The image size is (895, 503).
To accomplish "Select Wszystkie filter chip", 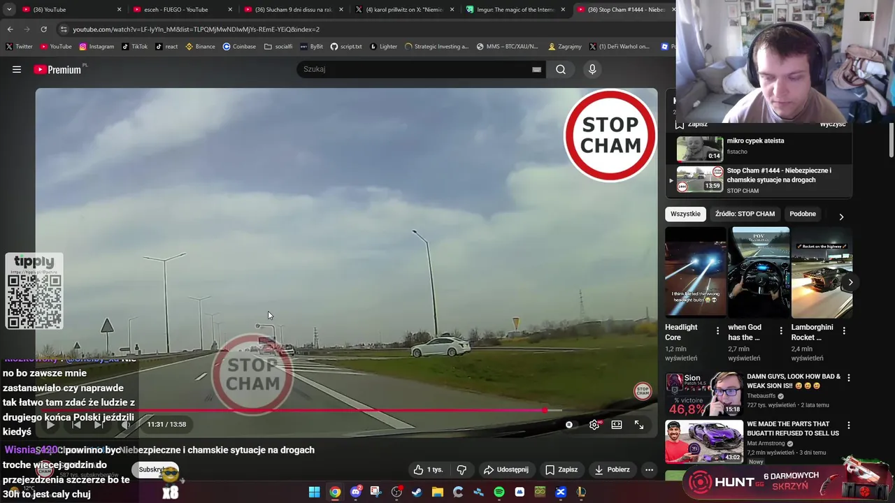I will click(x=685, y=214).
